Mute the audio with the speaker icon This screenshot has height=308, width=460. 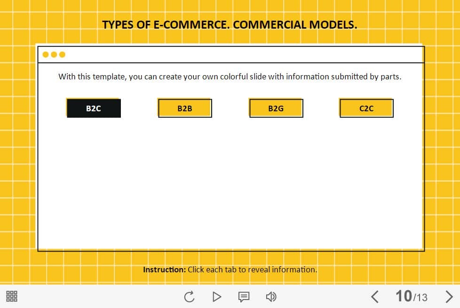click(271, 297)
